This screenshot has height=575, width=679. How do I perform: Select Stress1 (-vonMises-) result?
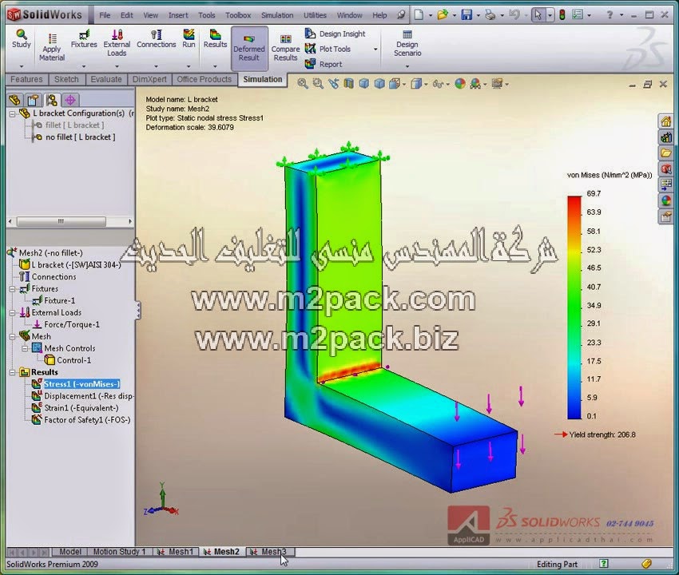81,384
